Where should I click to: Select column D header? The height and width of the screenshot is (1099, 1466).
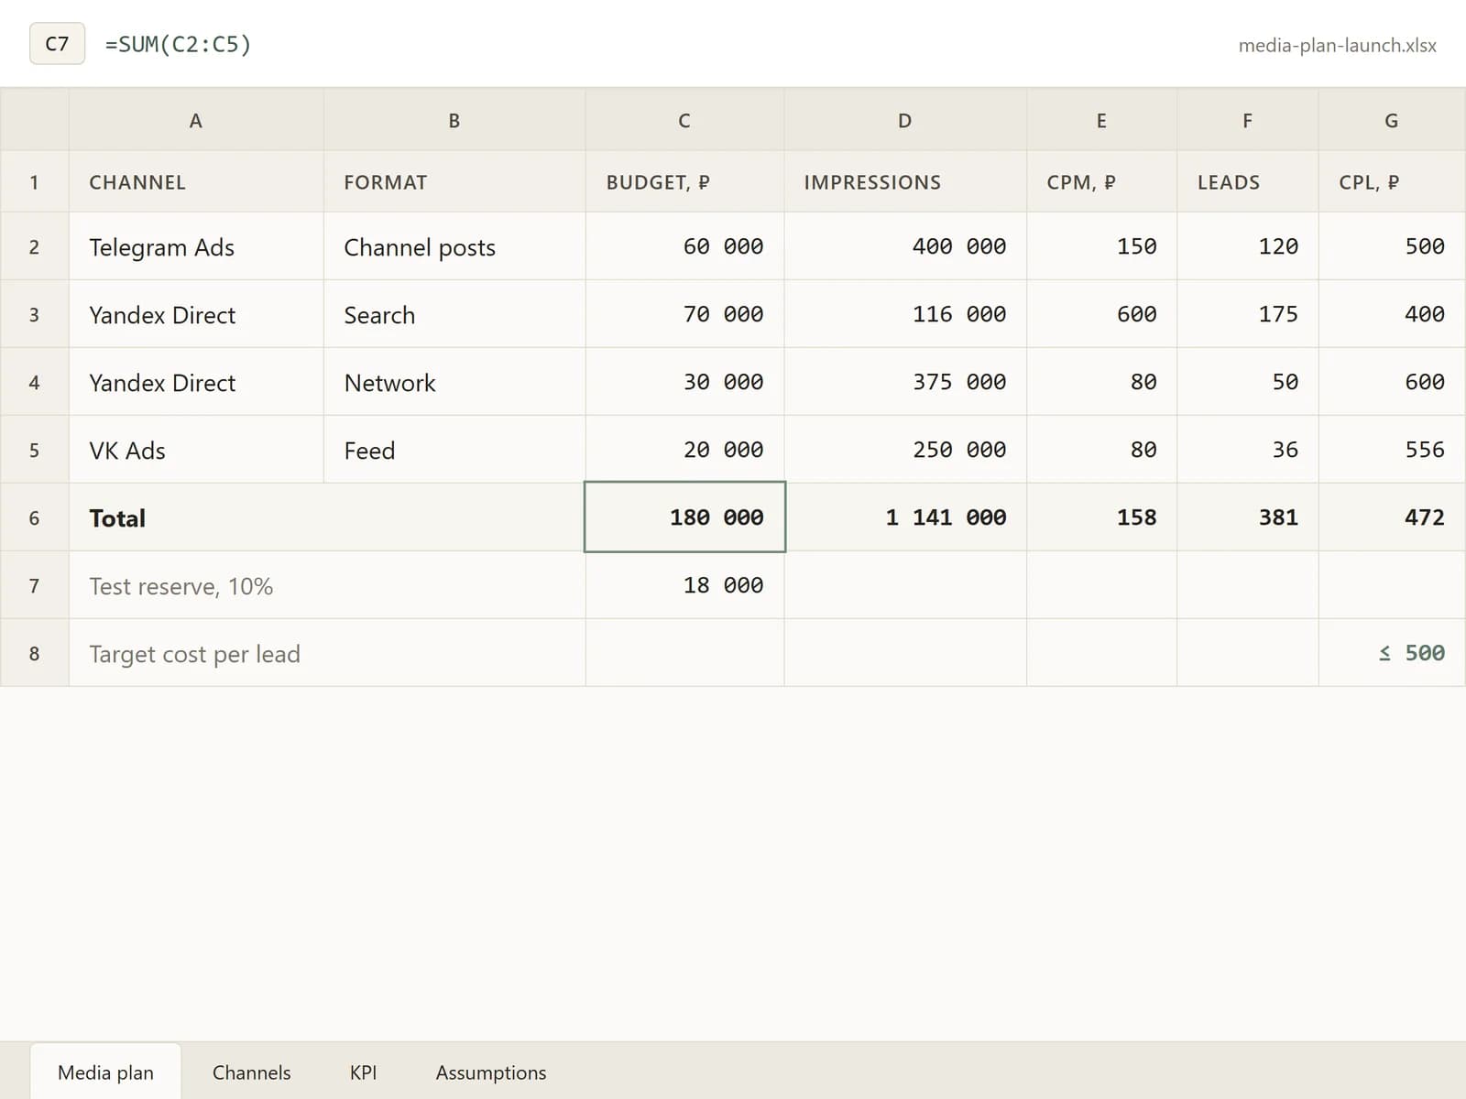coord(905,120)
